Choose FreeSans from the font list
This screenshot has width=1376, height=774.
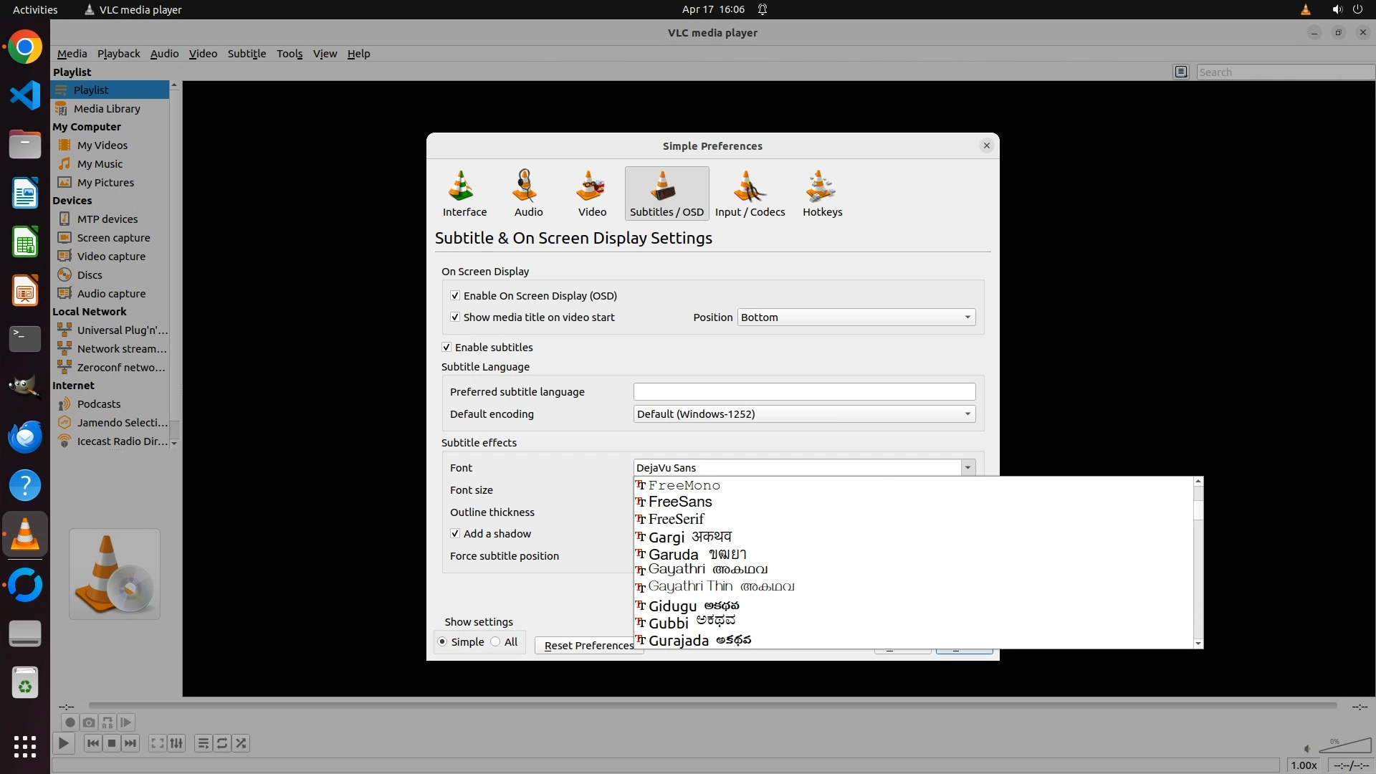pyautogui.click(x=680, y=502)
